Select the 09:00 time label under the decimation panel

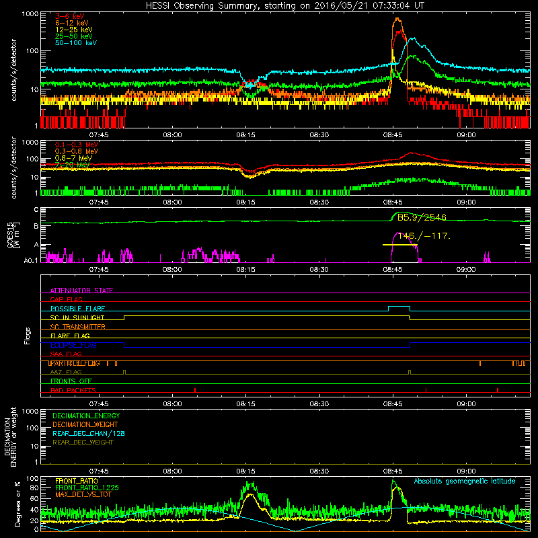[x=466, y=471]
